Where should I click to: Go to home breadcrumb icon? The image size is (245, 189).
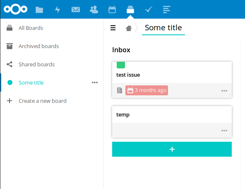coord(129,28)
